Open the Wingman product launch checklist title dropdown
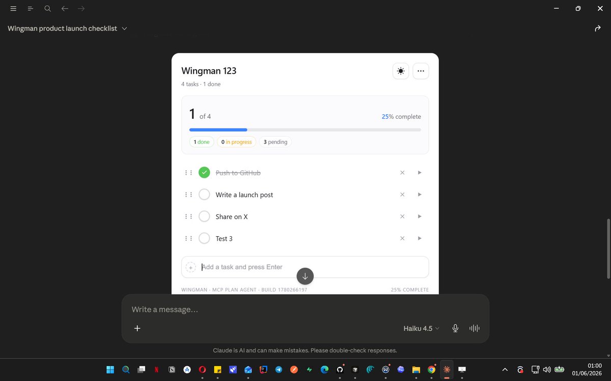Image resolution: width=611 pixels, height=381 pixels. click(67, 28)
